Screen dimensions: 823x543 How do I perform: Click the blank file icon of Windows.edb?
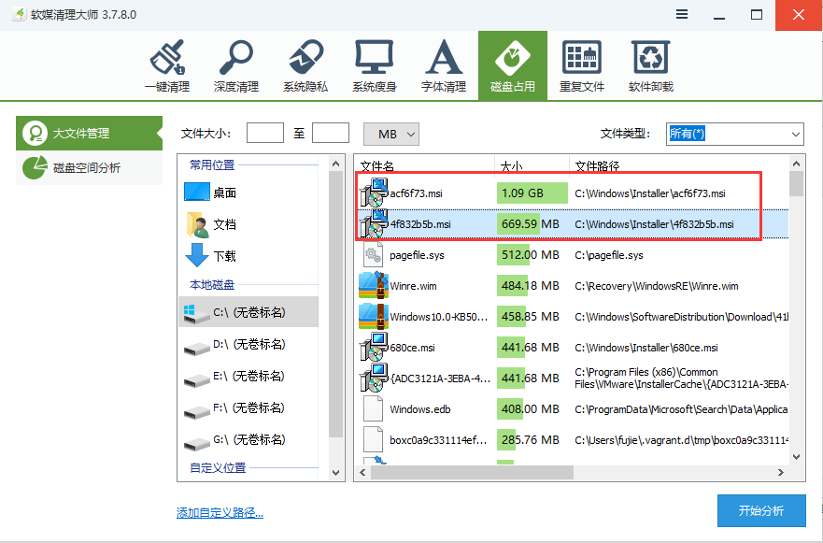pos(373,409)
